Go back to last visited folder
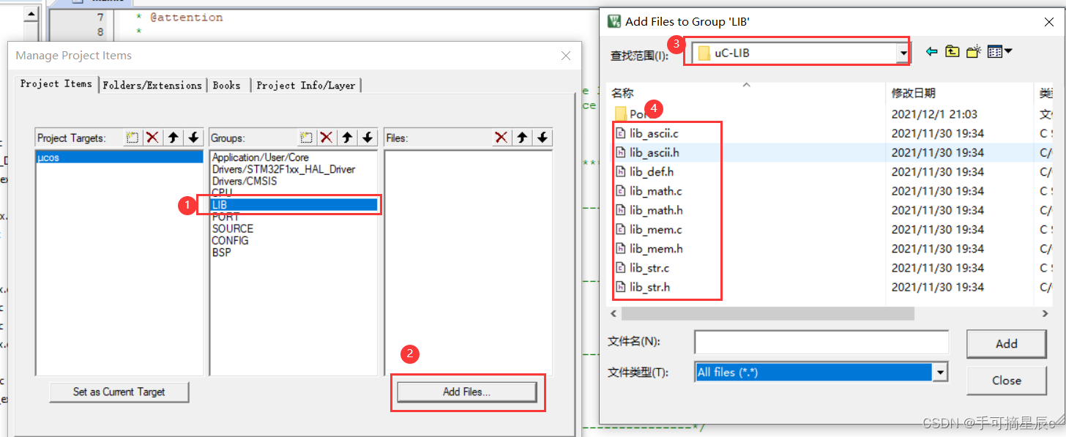 point(932,52)
